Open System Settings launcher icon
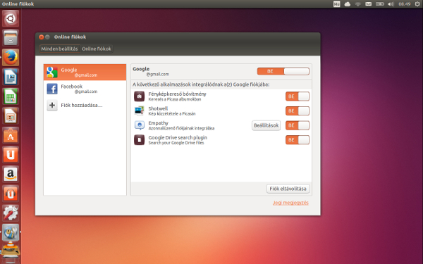The height and width of the screenshot is (264, 423). [x=11, y=213]
